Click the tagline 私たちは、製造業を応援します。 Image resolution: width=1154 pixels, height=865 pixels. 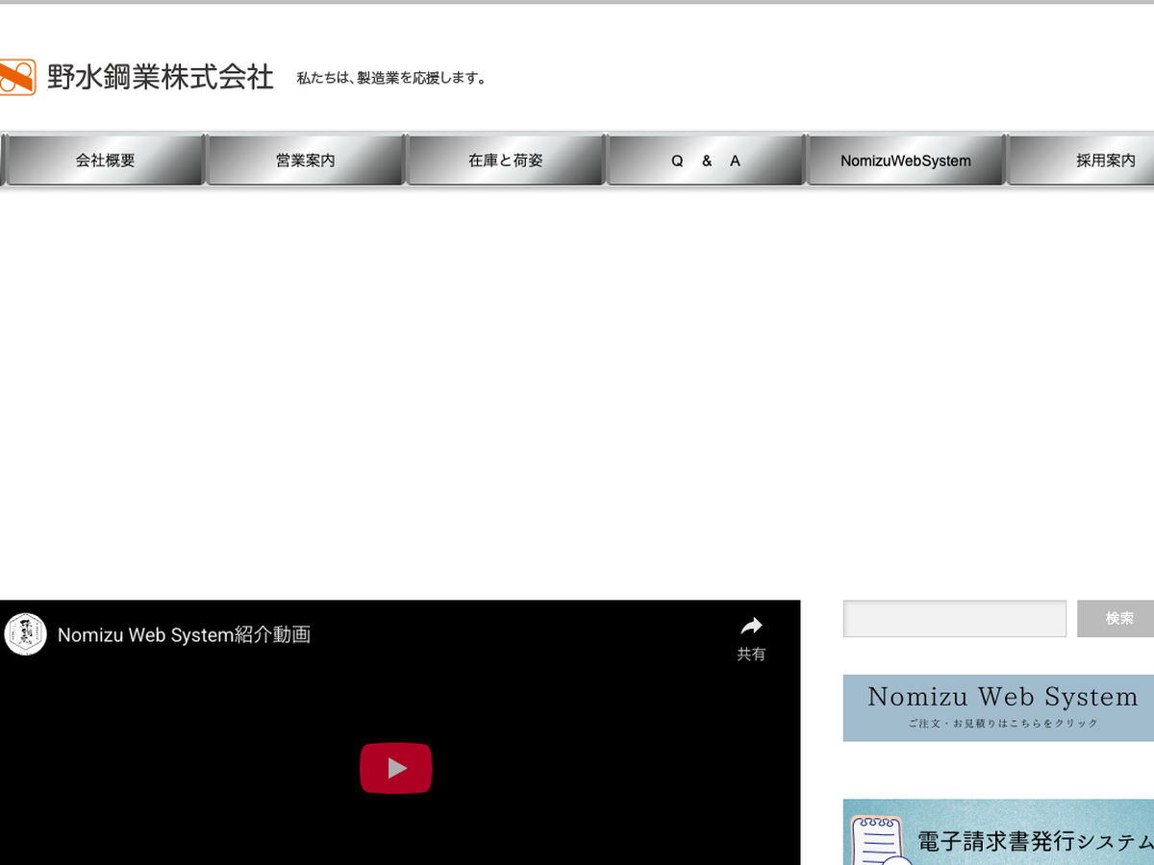[x=391, y=79]
